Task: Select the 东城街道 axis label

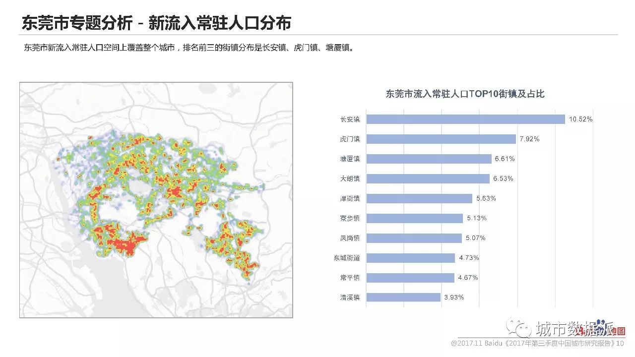Action: [x=347, y=258]
